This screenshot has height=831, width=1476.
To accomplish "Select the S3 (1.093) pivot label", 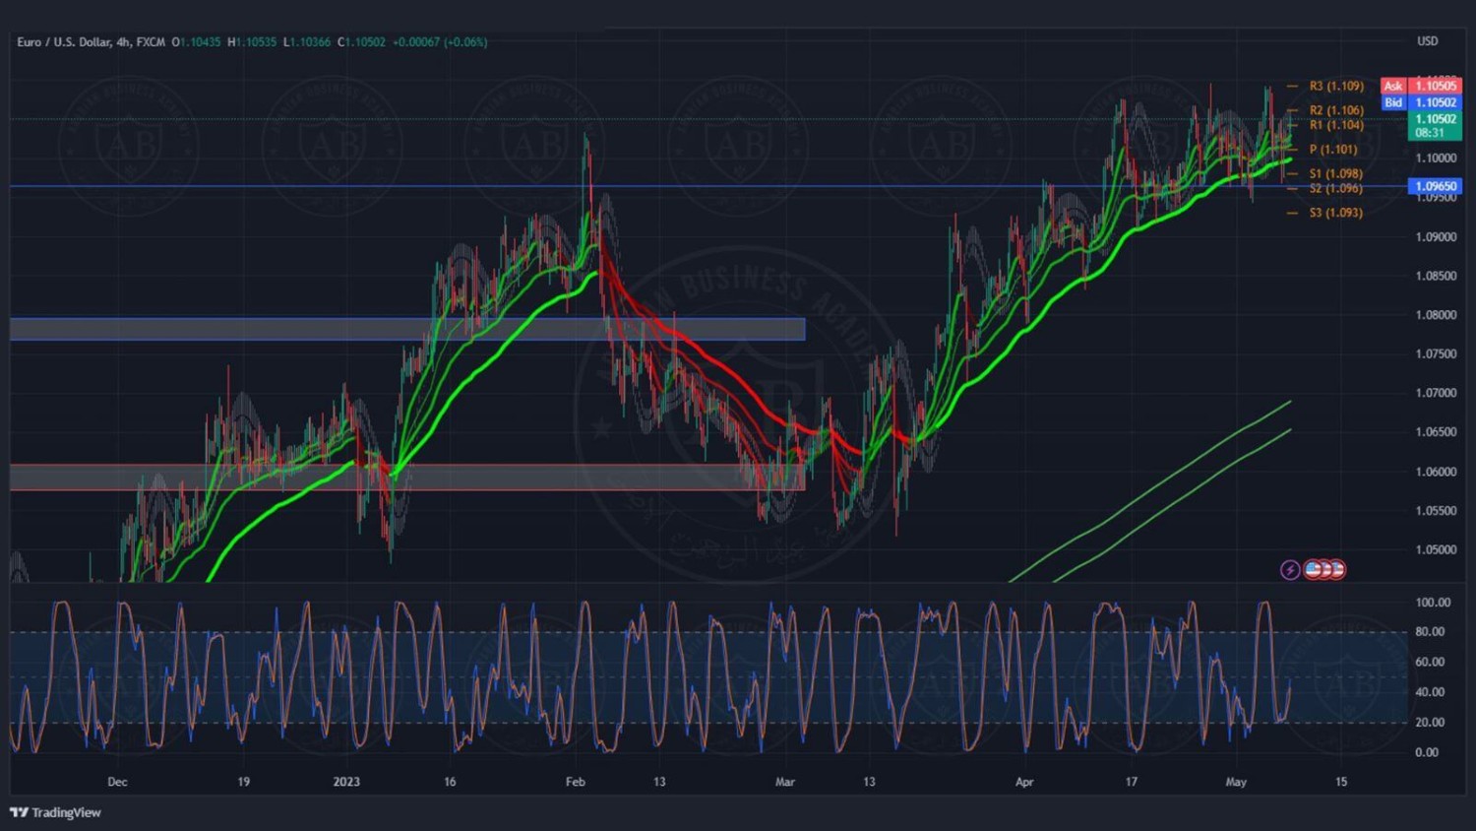I will pos(1335,213).
